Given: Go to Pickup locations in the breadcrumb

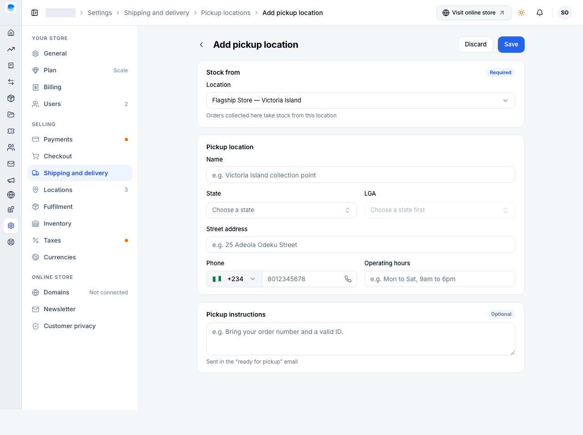Looking at the screenshot, I should pos(226,13).
